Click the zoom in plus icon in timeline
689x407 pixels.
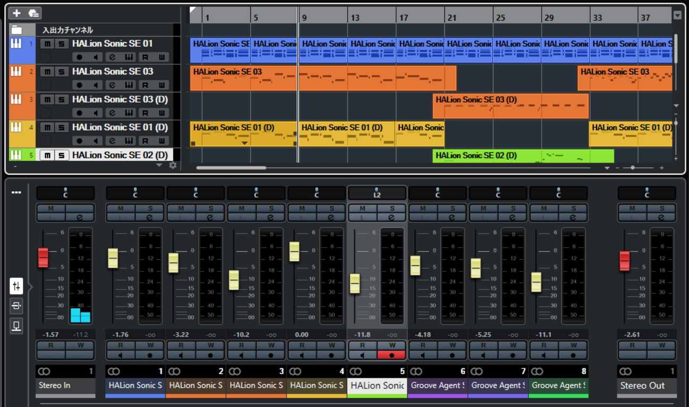(662, 168)
